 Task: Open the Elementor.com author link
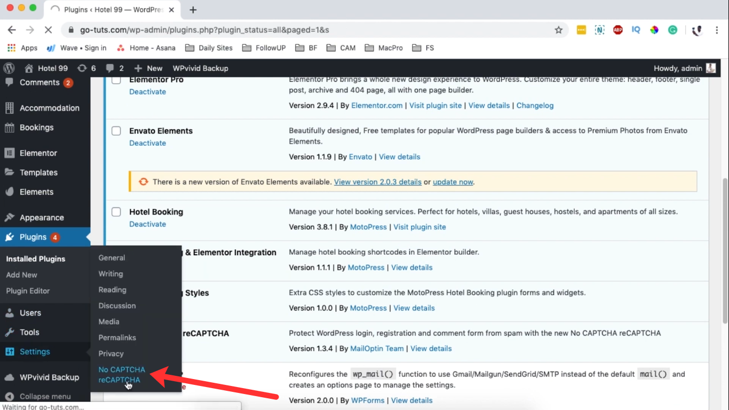(377, 106)
